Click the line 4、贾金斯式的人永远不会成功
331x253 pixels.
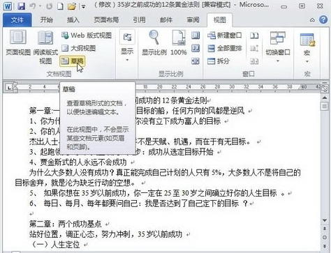coord(78,162)
